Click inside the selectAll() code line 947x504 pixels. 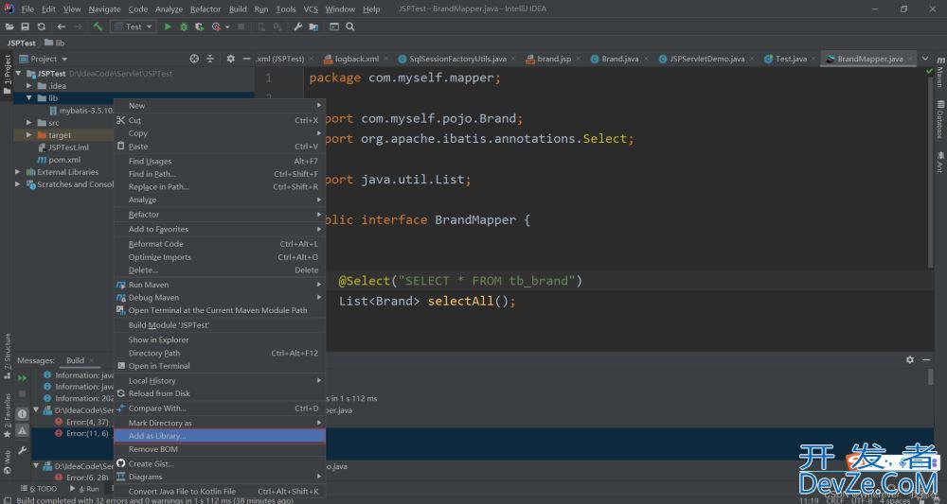click(x=427, y=301)
